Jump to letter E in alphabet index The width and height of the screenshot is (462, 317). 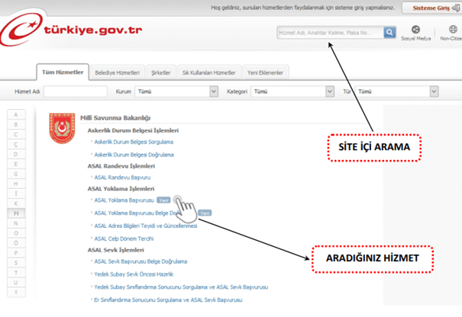point(16,164)
